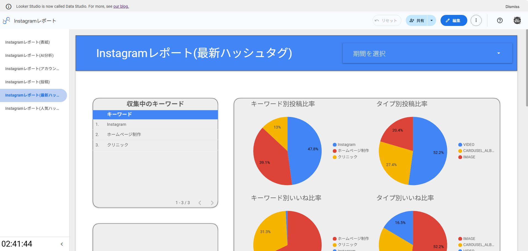This screenshot has width=528, height=251.
Task: Open the help question mark icon
Action: point(500,20)
